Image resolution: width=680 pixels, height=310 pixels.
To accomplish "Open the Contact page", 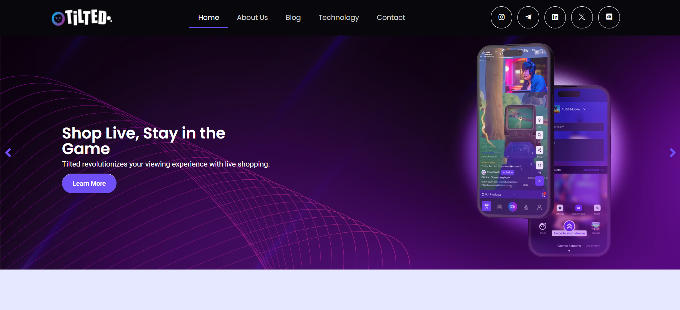I will click(391, 17).
